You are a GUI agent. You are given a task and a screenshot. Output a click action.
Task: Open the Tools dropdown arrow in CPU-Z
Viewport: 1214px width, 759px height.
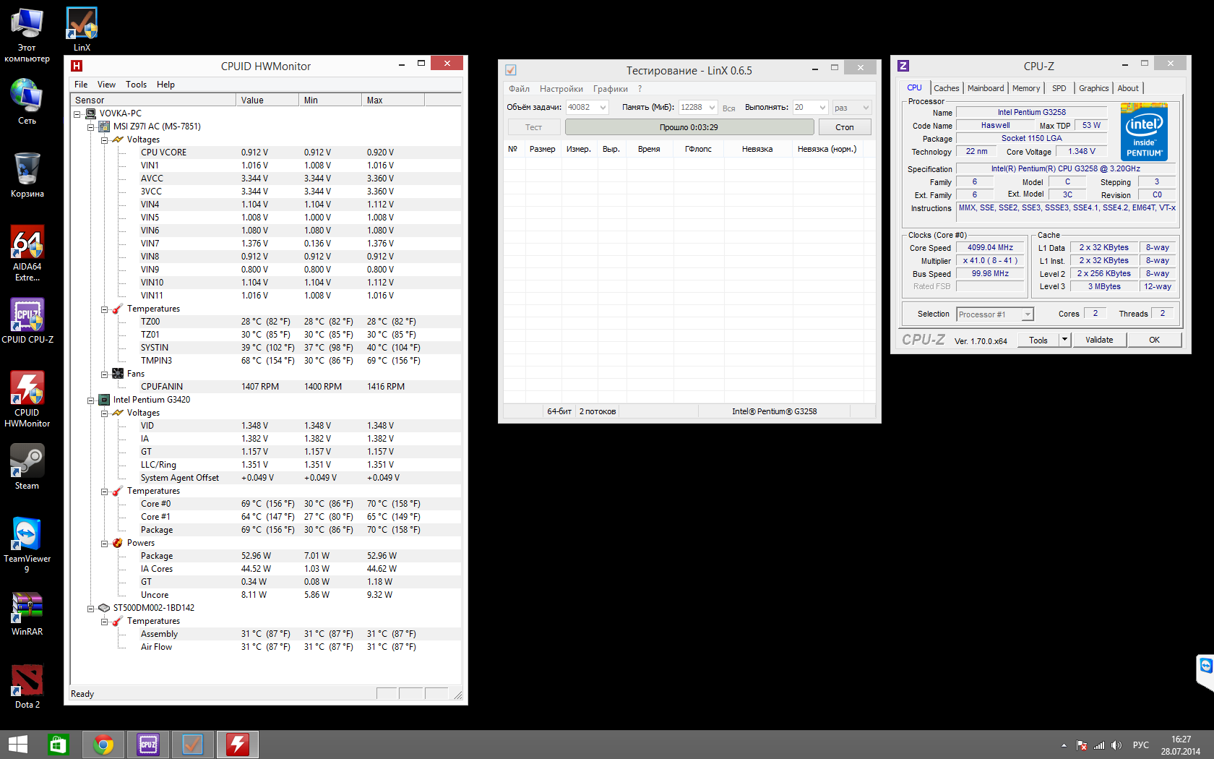(x=1064, y=340)
